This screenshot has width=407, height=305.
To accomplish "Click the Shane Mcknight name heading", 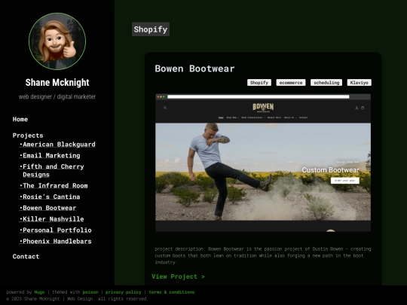I will pos(57,83).
